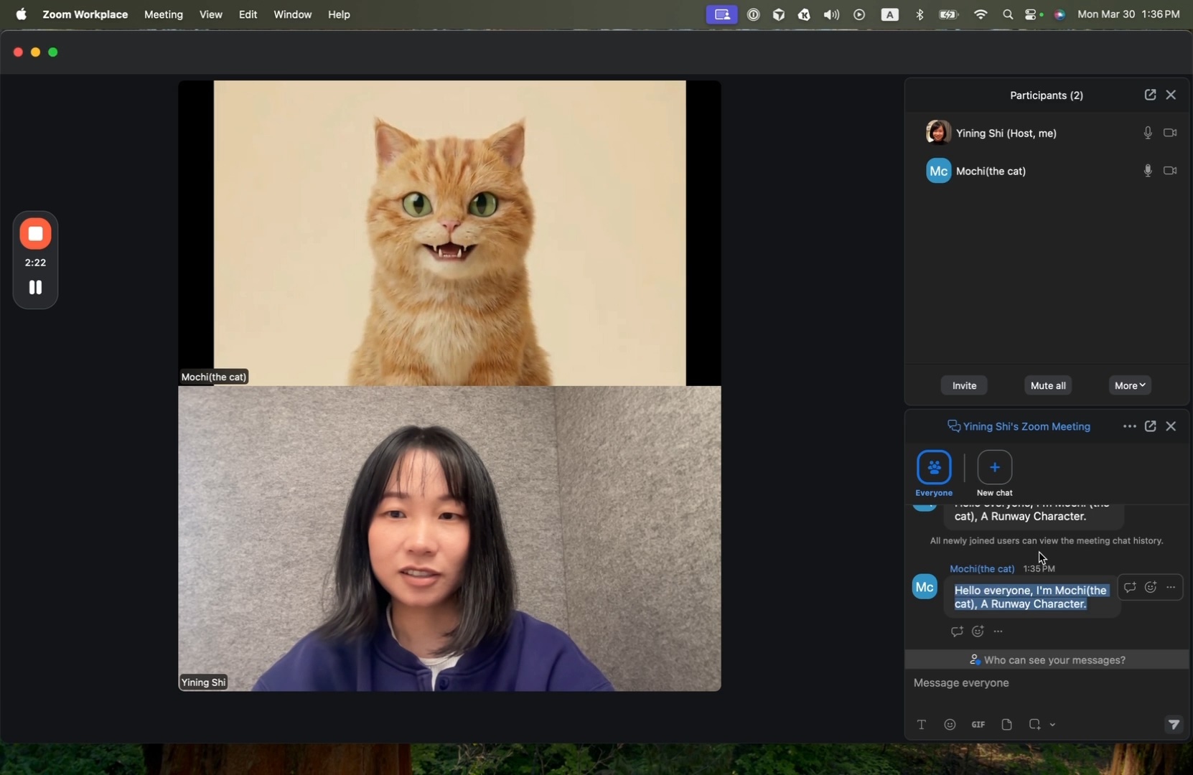Toggle Yining Shi's camera off
Screen dimensions: 1193x775
click(1171, 132)
